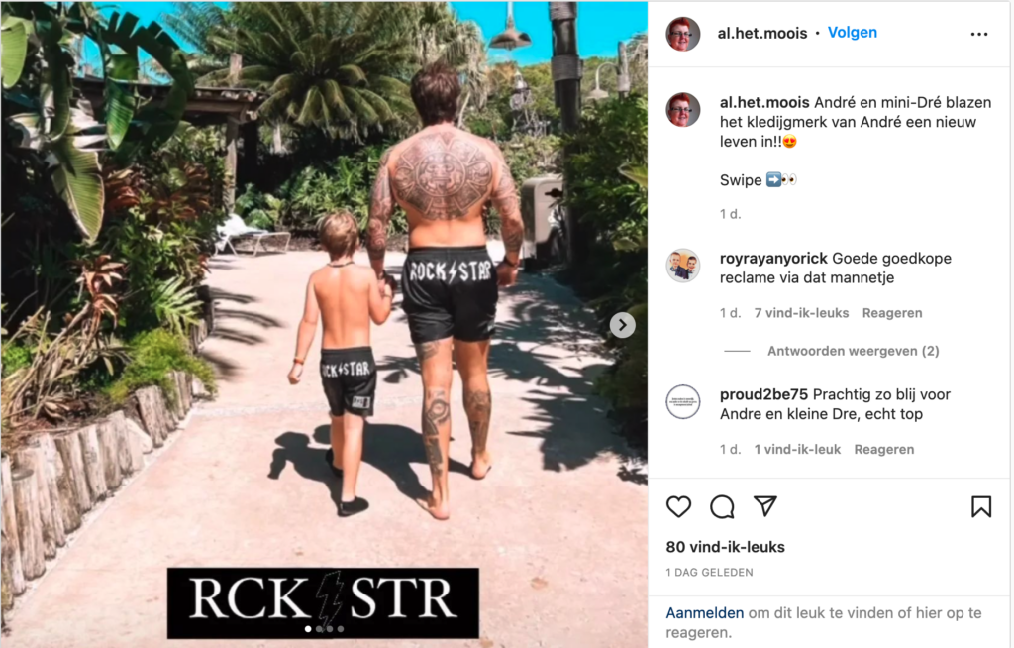Open the three-dots more options menu

(979, 34)
